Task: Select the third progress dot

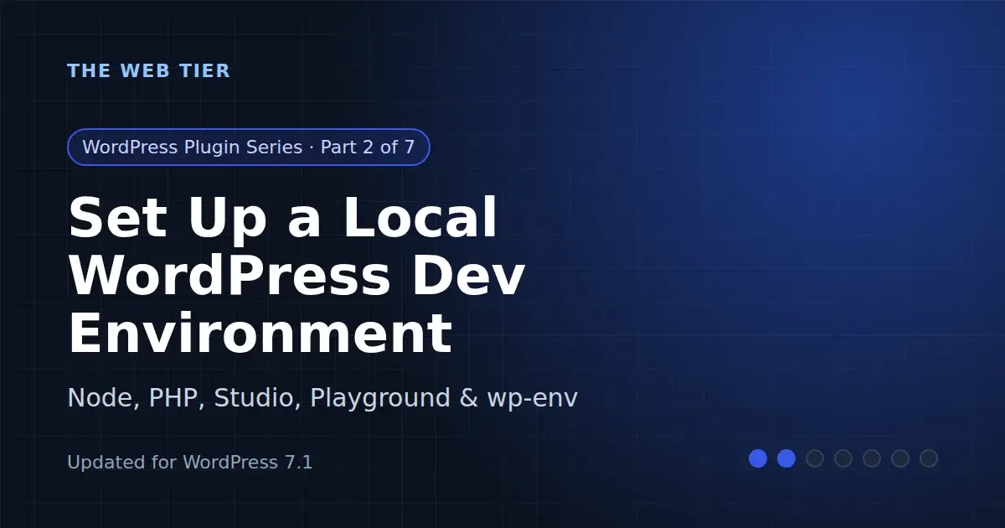Action: (x=815, y=458)
